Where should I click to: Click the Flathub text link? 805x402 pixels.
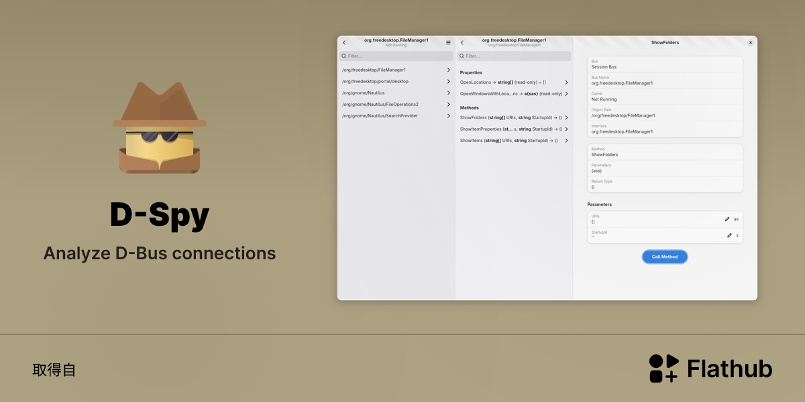(729, 369)
